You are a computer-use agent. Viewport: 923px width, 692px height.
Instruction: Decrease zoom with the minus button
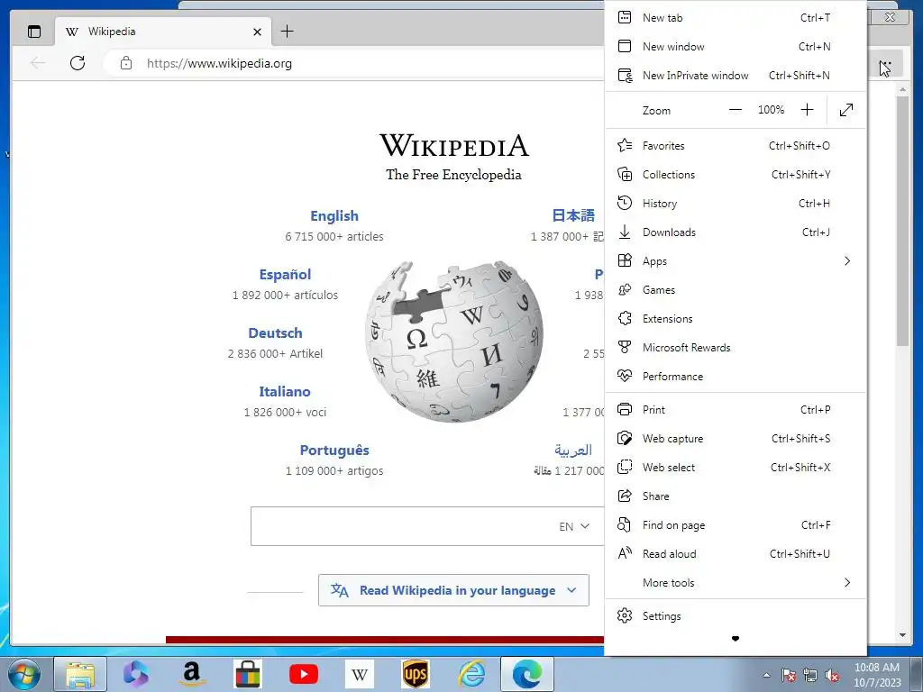click(736, 109)
